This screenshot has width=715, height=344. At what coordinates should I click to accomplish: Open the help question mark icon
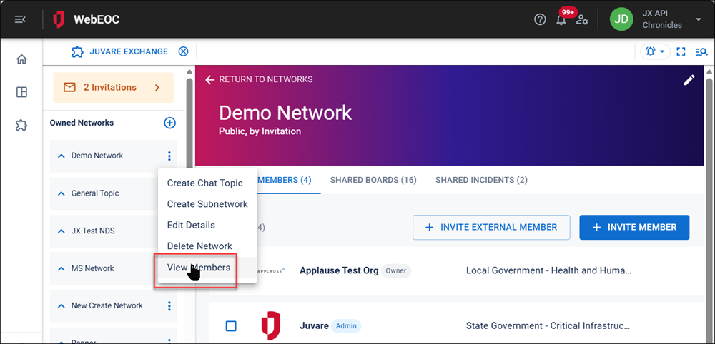[x=540, y=19]
